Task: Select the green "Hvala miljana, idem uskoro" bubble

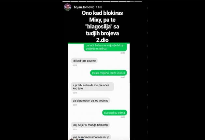Action: coord(108,73)
